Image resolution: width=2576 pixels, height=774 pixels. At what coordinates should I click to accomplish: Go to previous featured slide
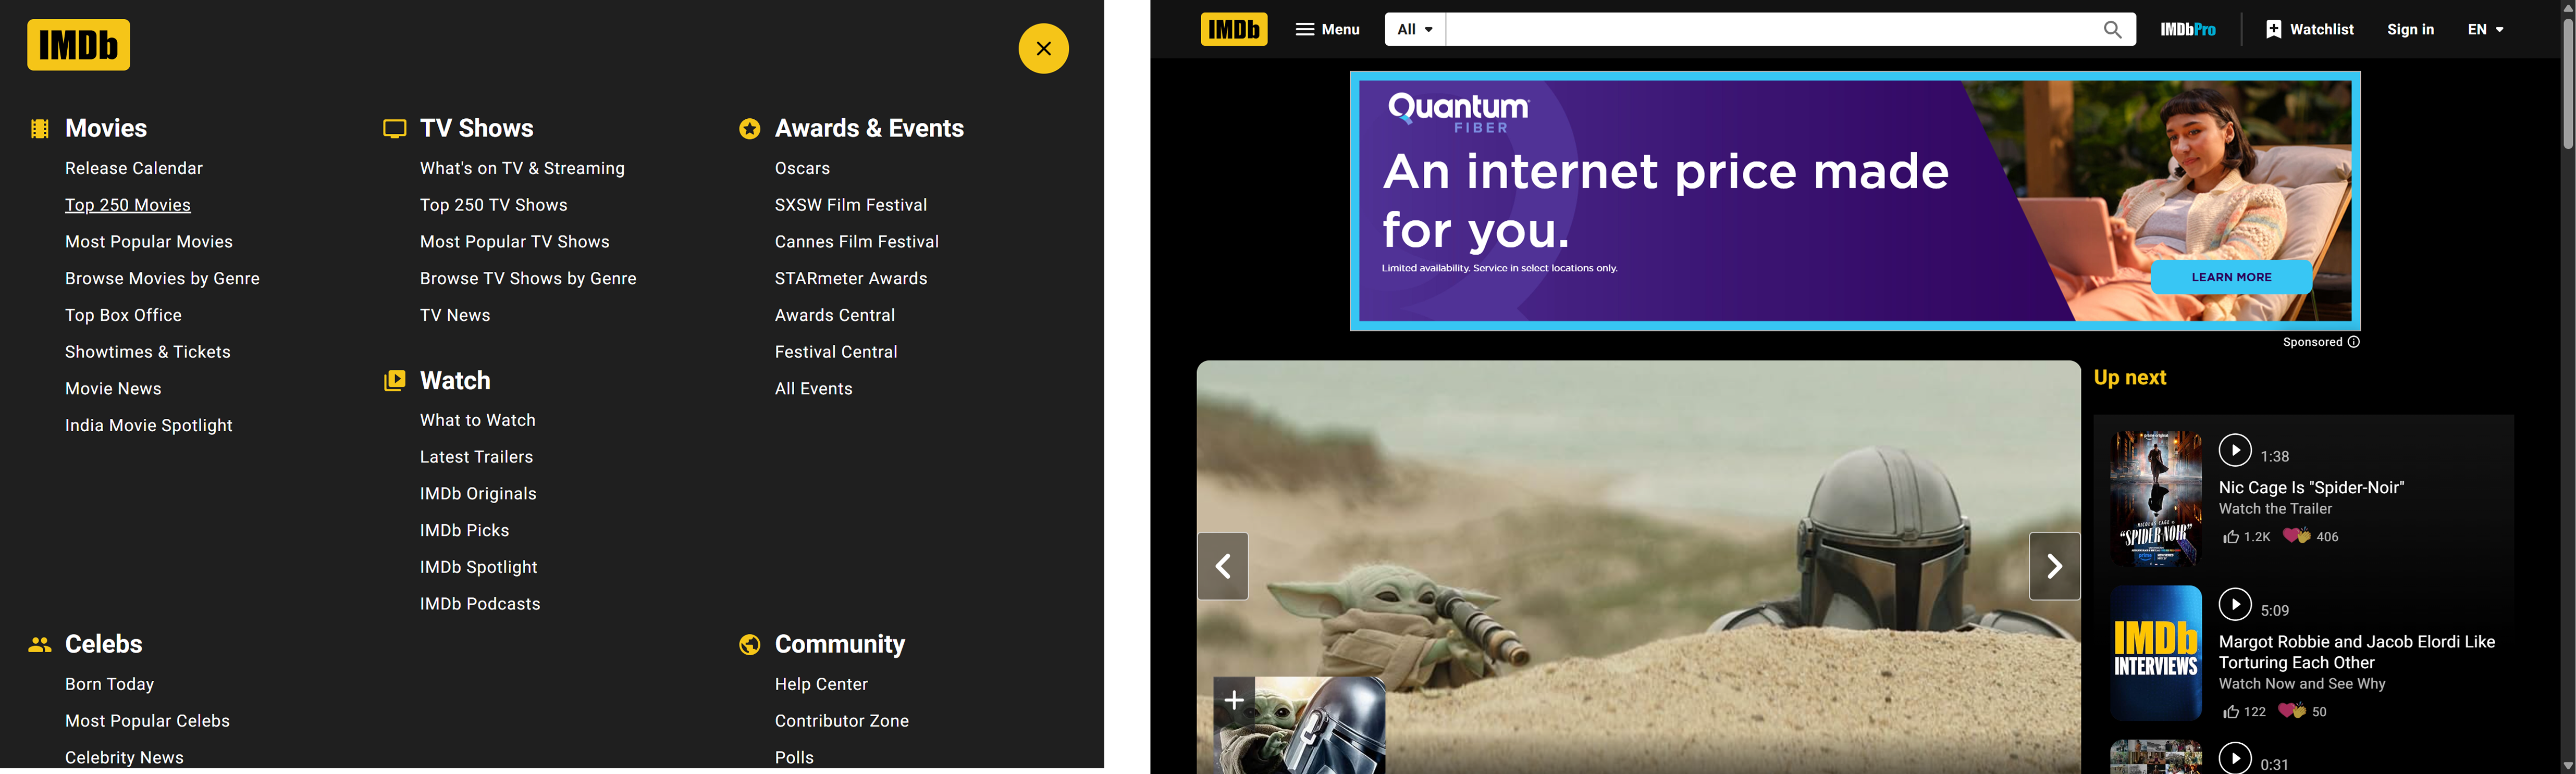1222,566
